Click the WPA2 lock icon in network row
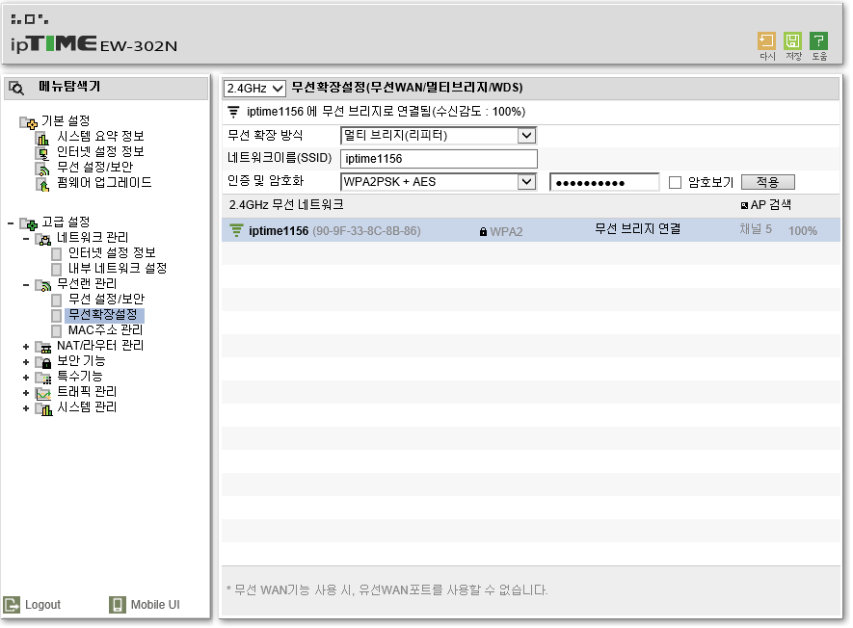The image size is (853, 628). 483,232
